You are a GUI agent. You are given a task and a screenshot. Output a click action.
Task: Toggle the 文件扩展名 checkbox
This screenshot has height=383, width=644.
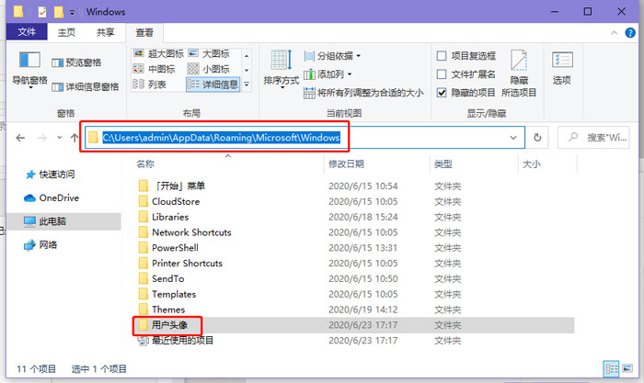click(x=443, y=74)
